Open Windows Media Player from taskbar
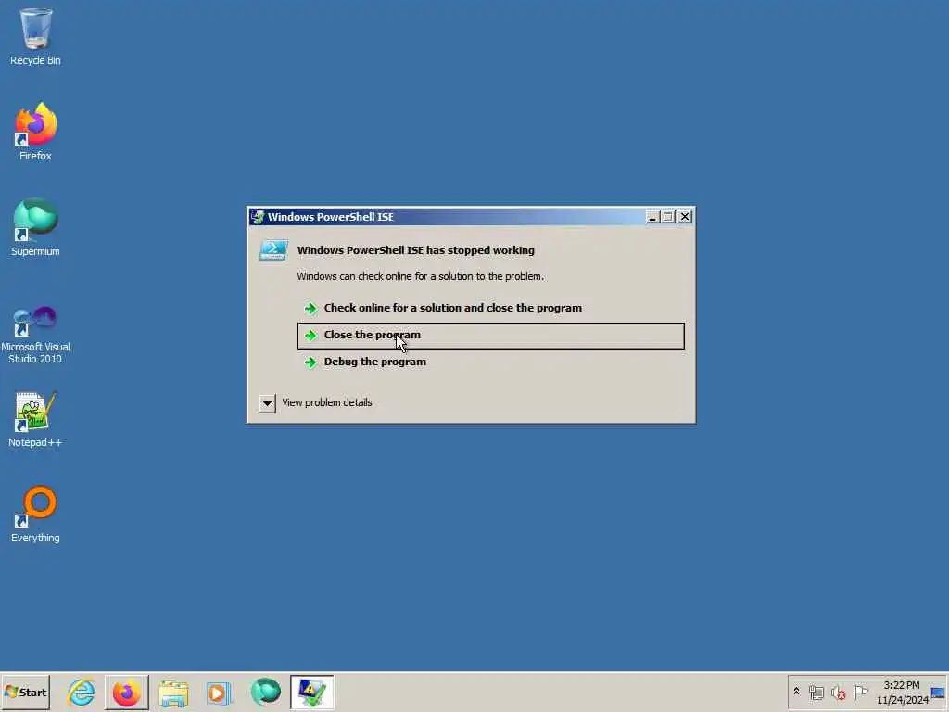Image resolution: width=949 pixels, height=712 pixels. pyautogui.click(x=219, y=692)
